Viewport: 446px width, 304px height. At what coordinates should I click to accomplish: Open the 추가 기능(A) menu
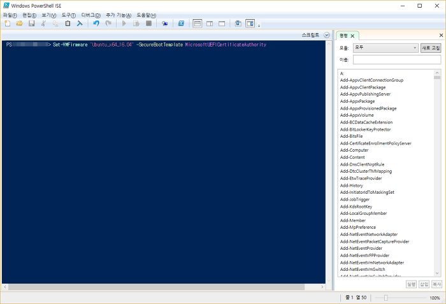pos(119,15)
